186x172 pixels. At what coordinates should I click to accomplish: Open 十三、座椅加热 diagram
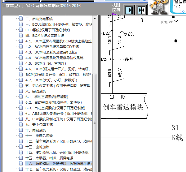point(38,147)
